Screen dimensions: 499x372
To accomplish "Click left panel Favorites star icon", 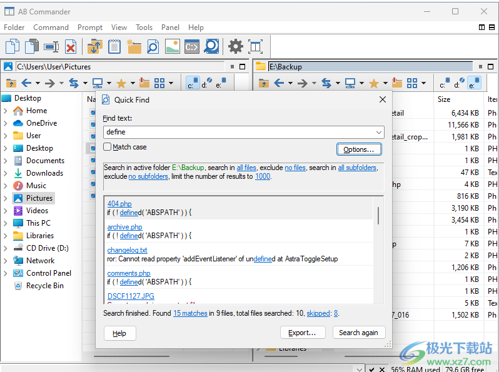I will click(x=121, y=83).
